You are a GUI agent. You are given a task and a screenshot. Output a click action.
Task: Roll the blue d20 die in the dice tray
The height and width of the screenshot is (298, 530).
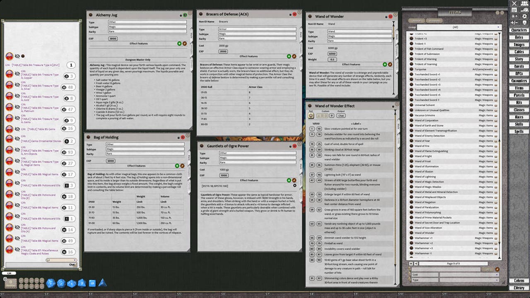[x=51, y=284]
